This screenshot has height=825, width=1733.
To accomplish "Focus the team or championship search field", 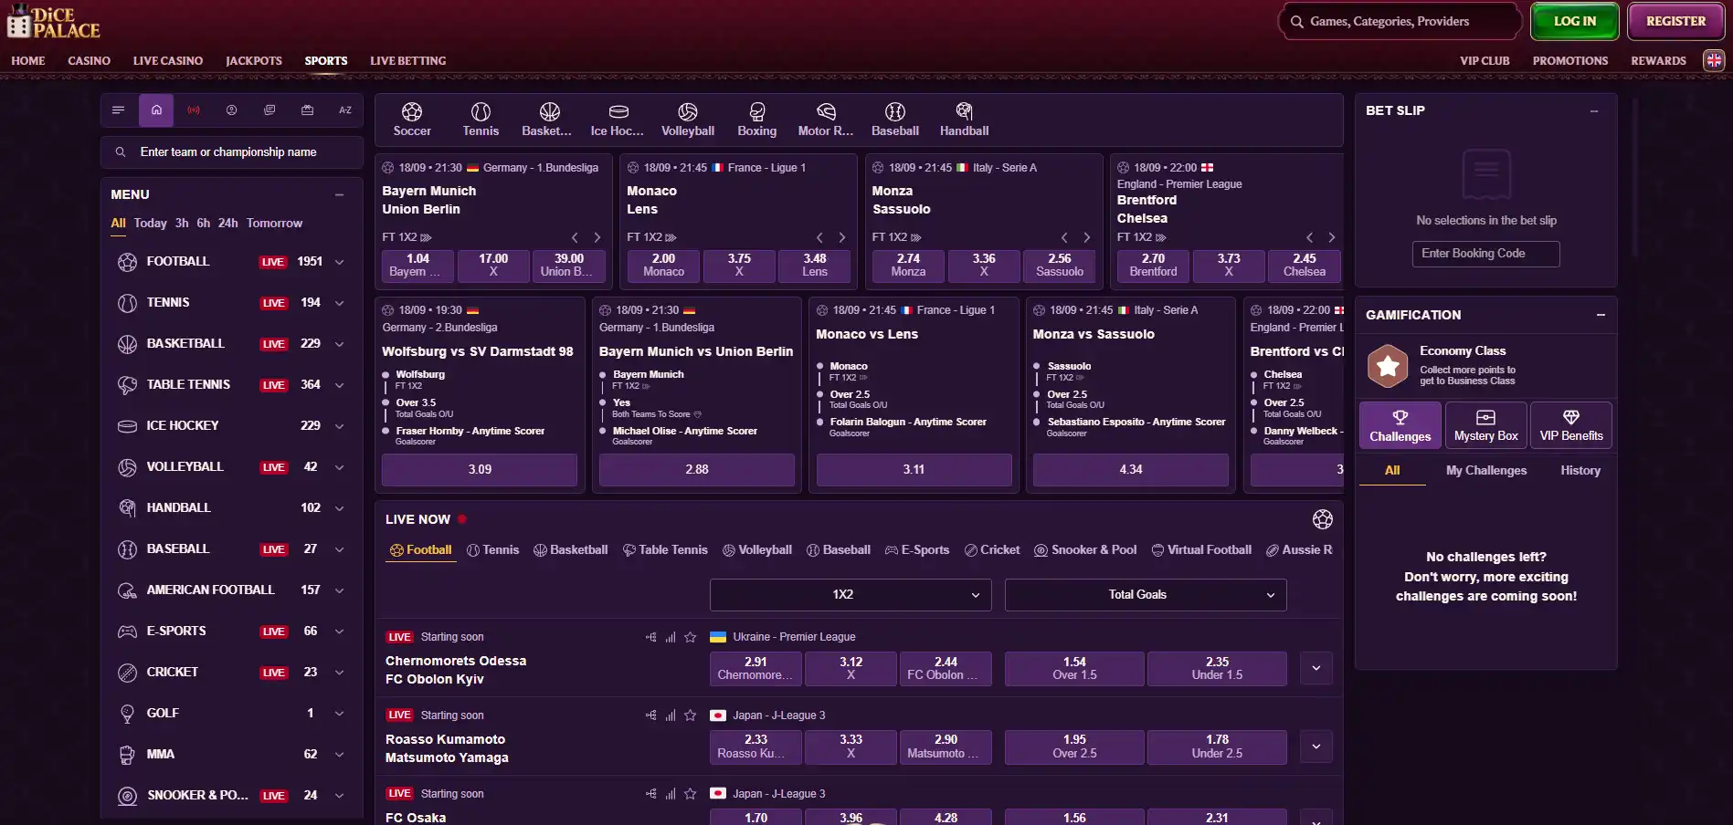I will click(x=232, y=152).
